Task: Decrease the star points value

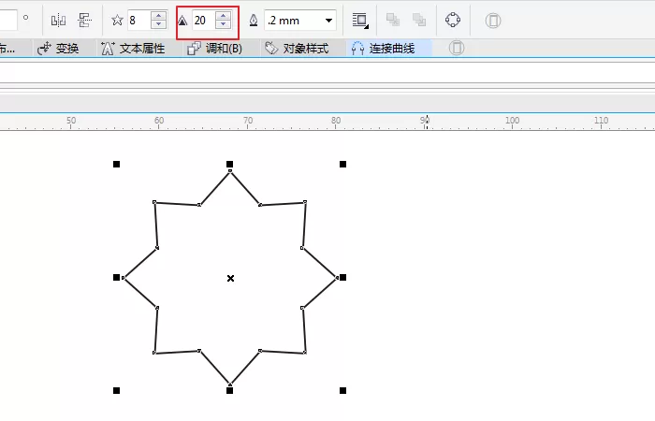Action: (x=158, y=24)
